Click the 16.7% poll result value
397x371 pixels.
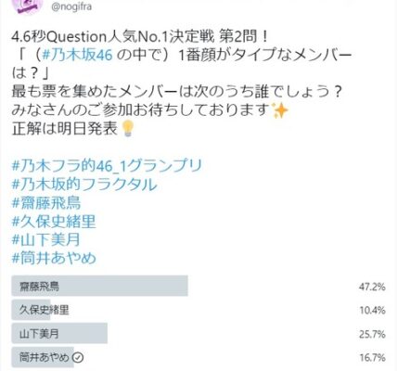point(372,358)
